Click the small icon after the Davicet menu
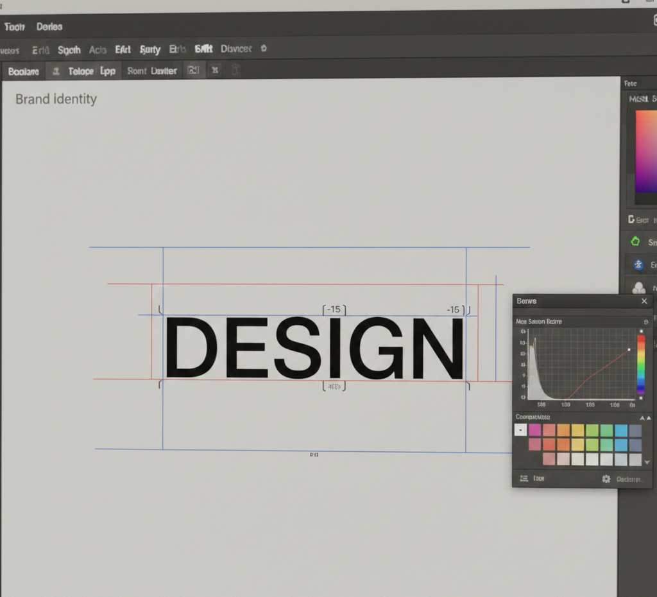The image size is (657, 597). (x=264, y=49)
